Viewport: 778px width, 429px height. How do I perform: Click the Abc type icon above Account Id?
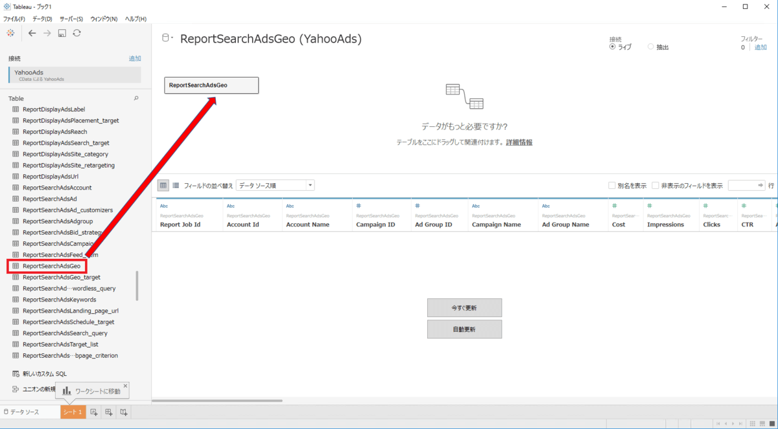click(231, 206)
